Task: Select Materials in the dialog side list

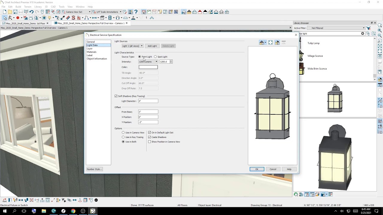Action: pyautogui.click(x=92, y=52)
